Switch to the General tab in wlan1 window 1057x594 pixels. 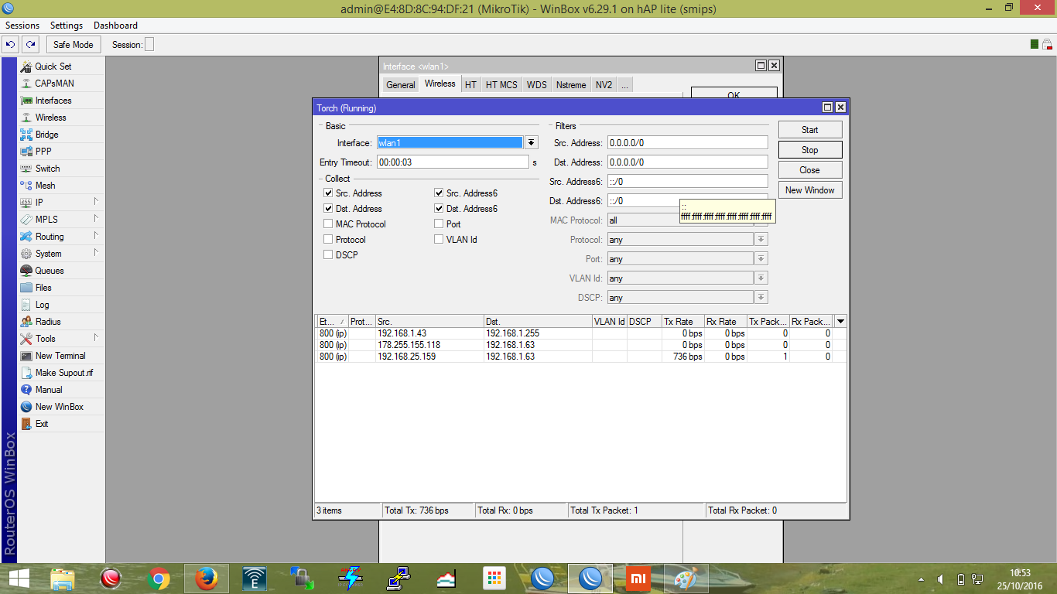(401, 85)
